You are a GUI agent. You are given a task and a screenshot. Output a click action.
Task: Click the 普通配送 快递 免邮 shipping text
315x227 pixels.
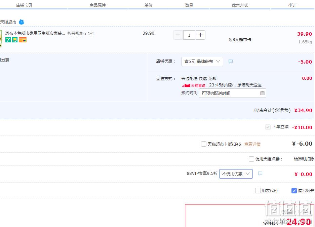click(199, 79)
